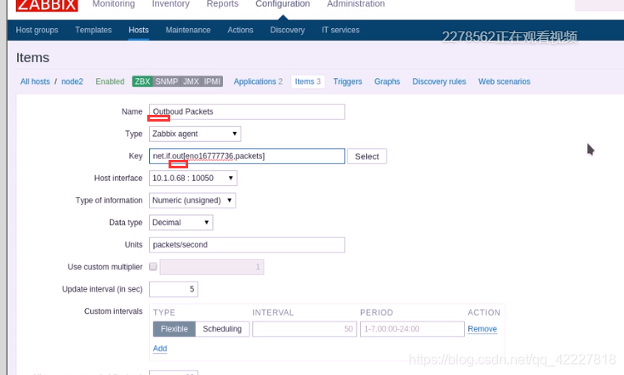624x375 pixels.
Task: Select the Scheduling interval type
Action: pyautogui.click(x=222, y=329)
